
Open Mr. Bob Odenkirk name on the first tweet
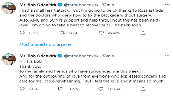[38, 5]
